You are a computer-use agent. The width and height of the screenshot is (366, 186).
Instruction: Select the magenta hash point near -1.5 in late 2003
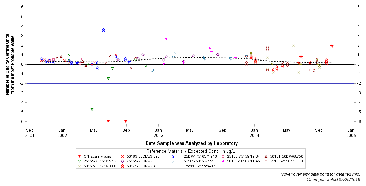click(x=246, y=80)
